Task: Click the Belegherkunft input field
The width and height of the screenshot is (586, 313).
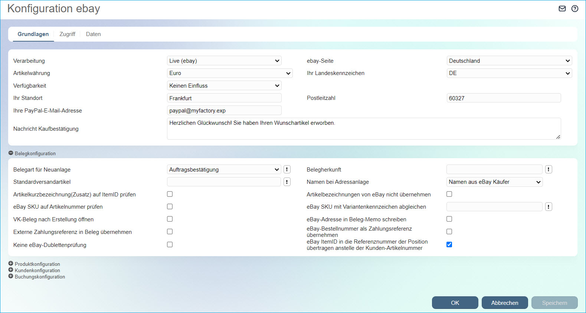Action: click(494, 169)
